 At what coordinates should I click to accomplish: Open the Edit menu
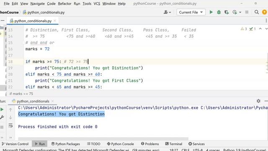[x=15, y=4]
